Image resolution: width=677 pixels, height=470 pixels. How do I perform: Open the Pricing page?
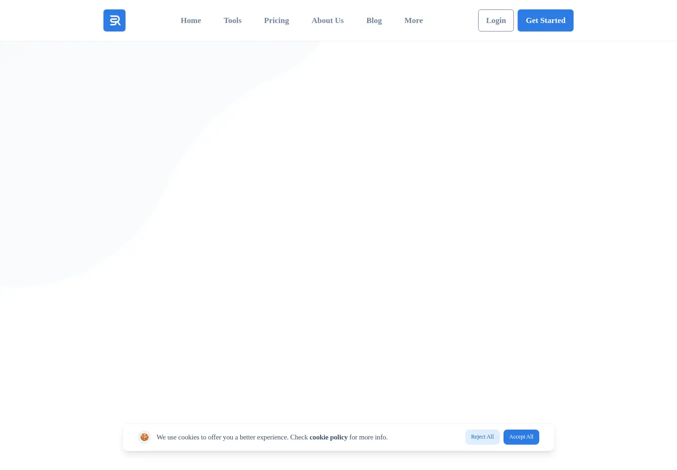coord(276,20)
